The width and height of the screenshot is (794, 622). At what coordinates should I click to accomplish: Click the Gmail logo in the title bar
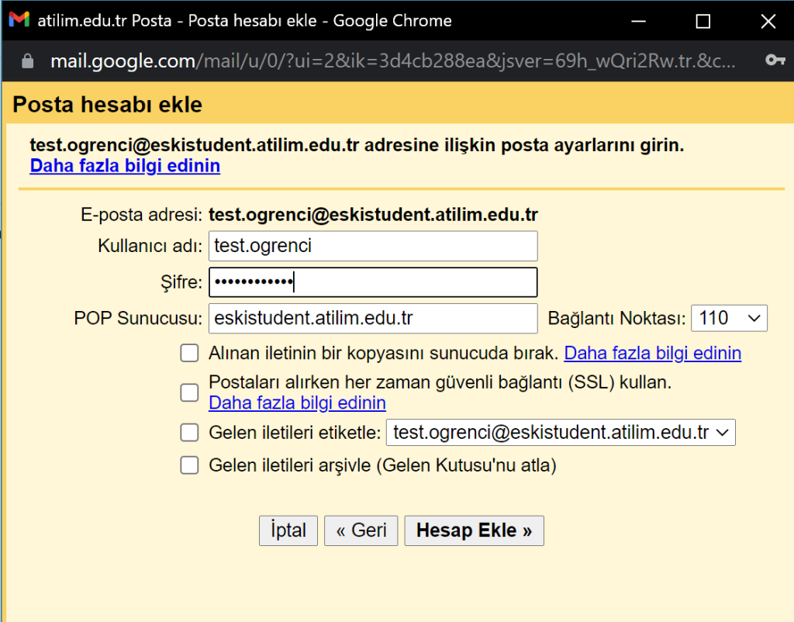(18, 20)
